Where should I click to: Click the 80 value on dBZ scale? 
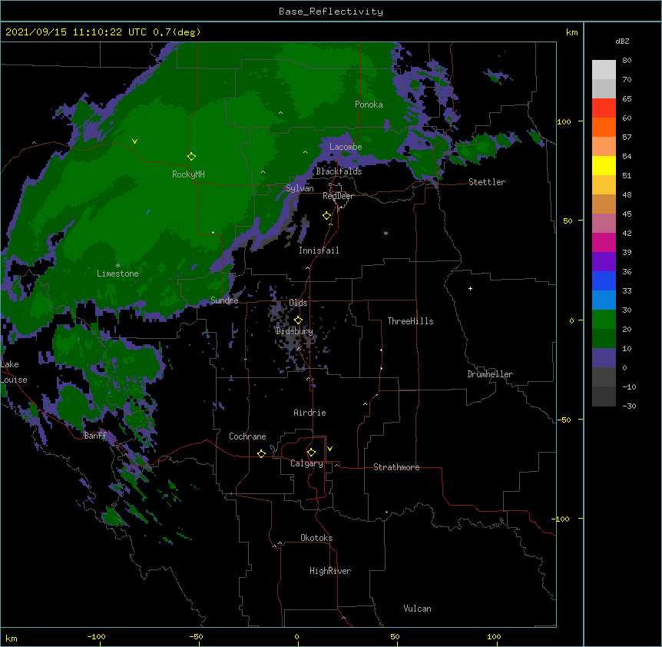click(x=627, y=61)
